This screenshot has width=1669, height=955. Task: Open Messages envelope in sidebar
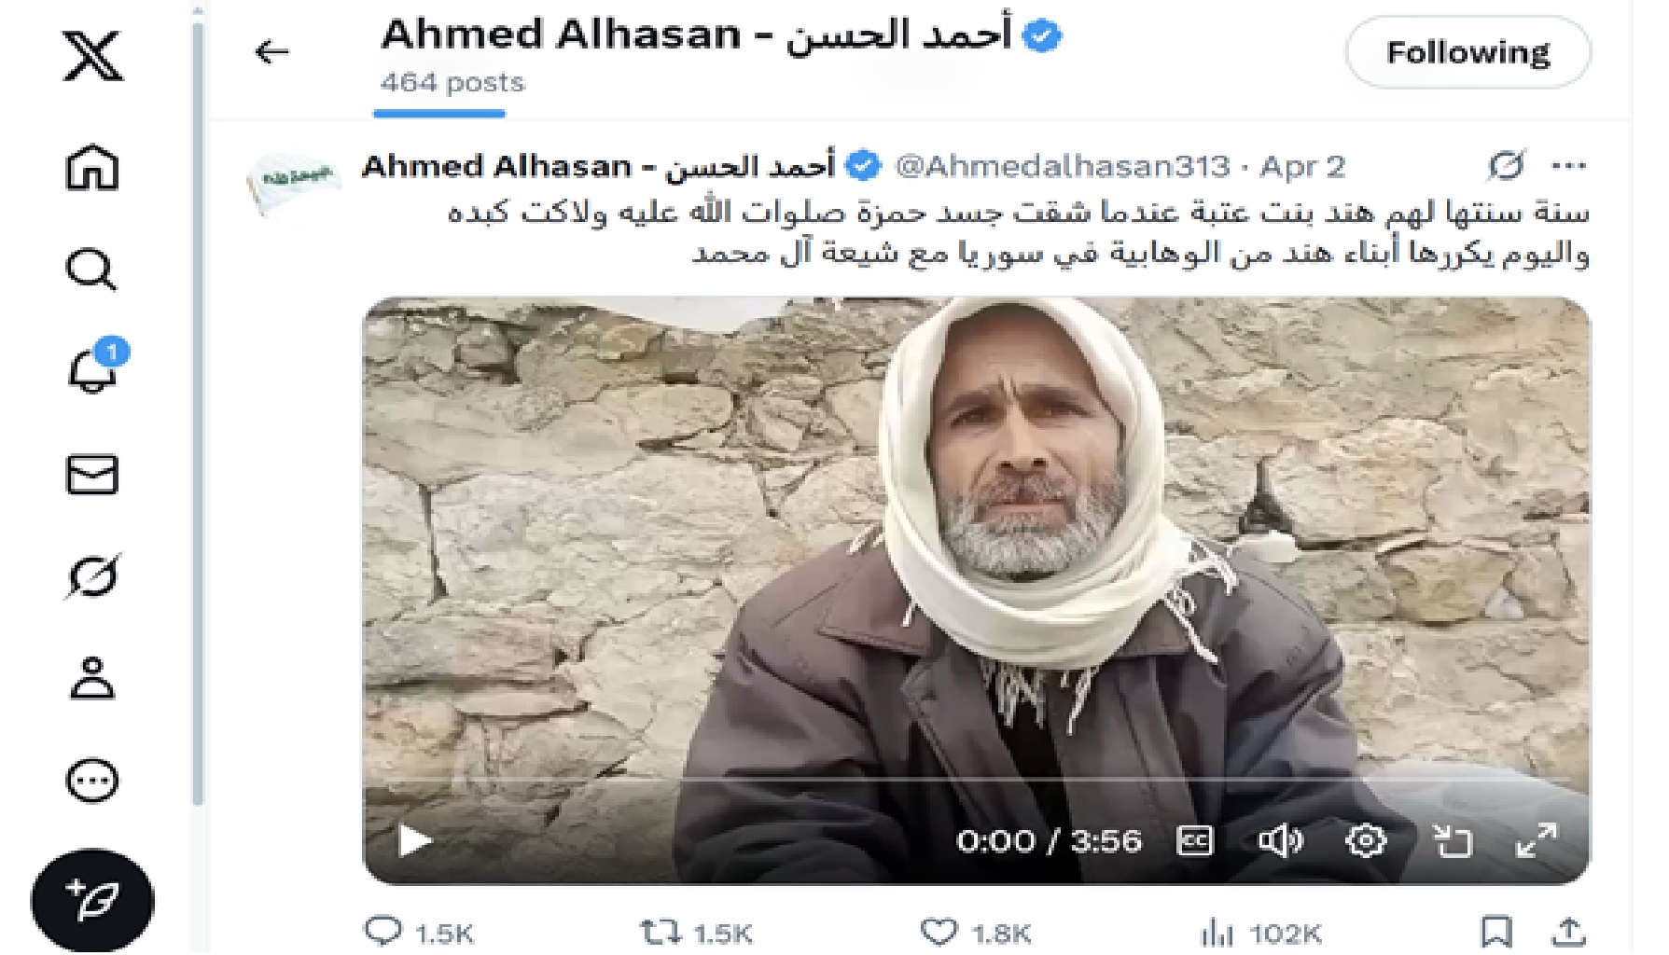click(x=92, y=474)
